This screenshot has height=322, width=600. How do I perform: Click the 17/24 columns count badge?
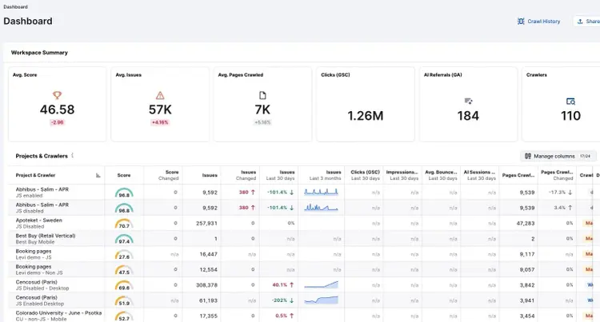point(585,156)
